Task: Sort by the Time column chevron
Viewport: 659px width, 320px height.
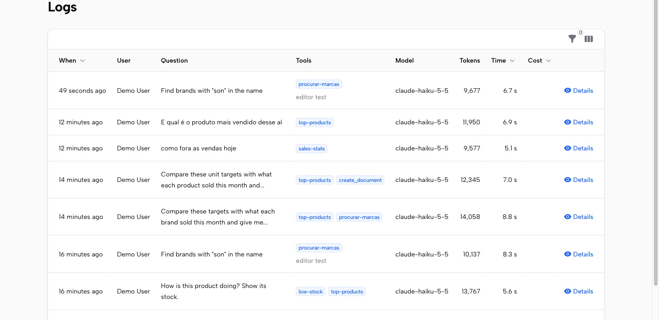Action: pyautogui.click(x=512, y=61)
